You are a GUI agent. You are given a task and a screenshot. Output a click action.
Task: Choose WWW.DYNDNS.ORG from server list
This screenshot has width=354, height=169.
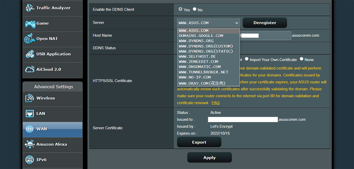[209, 41]
